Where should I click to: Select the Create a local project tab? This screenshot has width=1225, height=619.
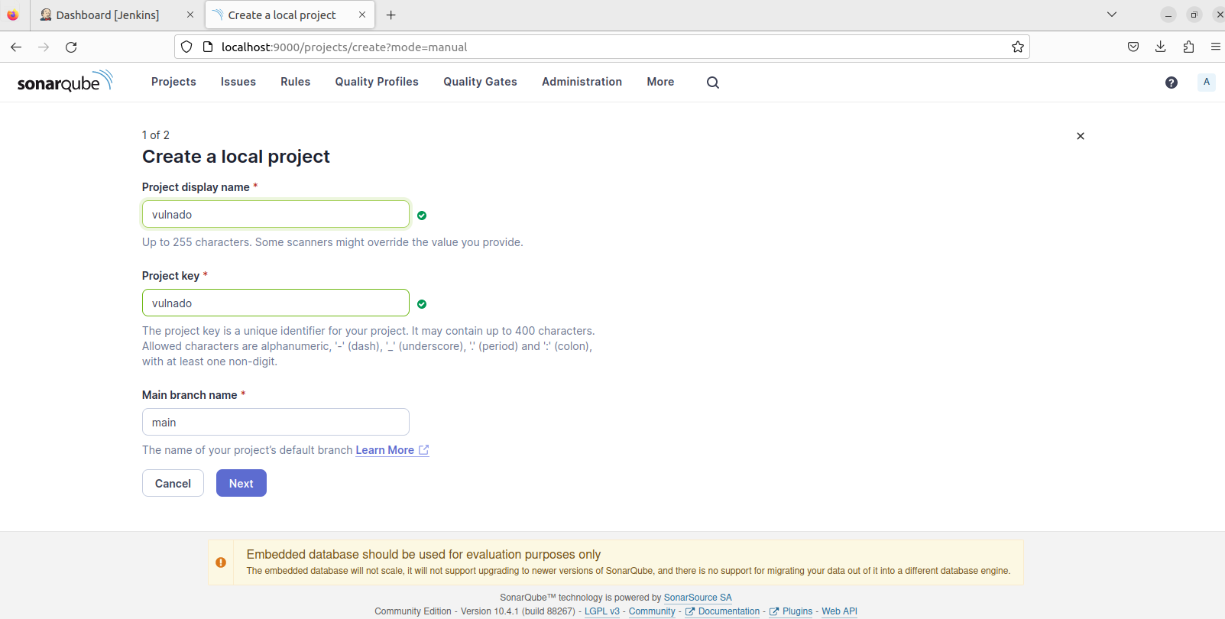pos(290,15)
